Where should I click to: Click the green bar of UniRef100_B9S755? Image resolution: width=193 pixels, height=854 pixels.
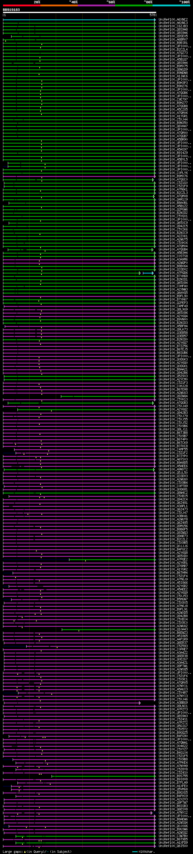(x=104, y=776)
